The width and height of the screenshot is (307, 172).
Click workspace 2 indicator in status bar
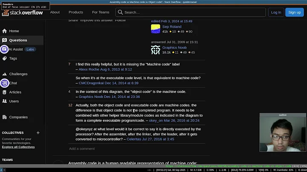coord(1,170)
